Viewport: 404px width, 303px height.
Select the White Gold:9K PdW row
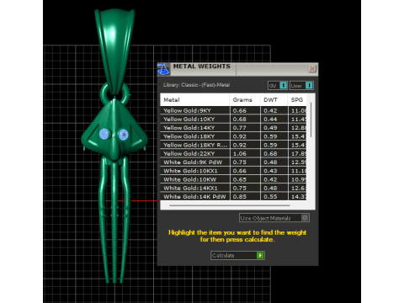[233, 162]
